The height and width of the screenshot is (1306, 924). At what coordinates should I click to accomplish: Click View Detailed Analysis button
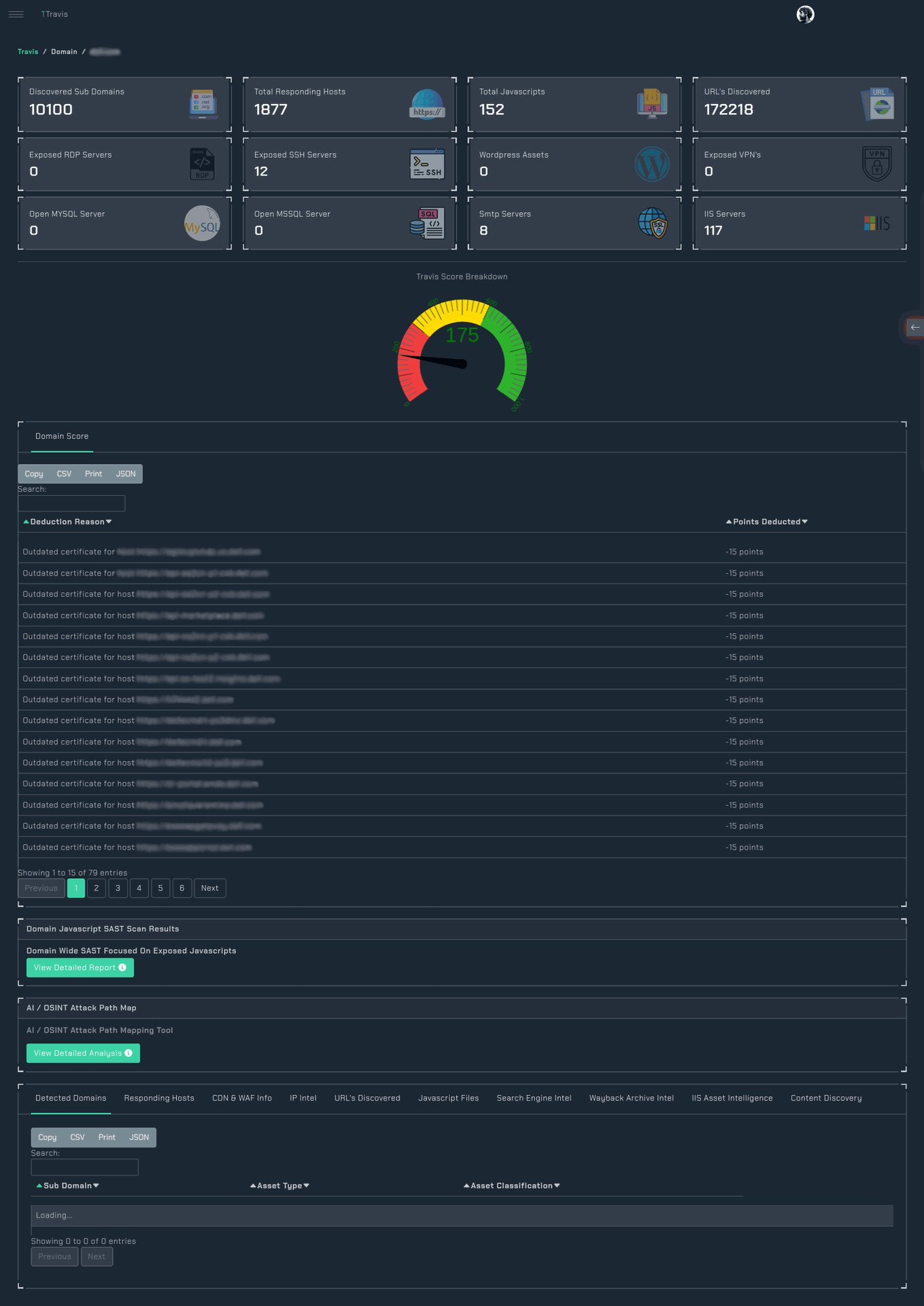pos(83,1053)
